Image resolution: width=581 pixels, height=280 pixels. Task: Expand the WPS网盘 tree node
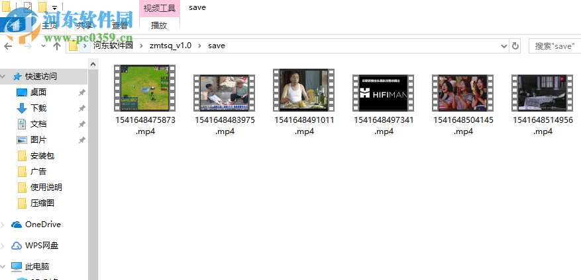pyautogui.click(x=3, y=245)
